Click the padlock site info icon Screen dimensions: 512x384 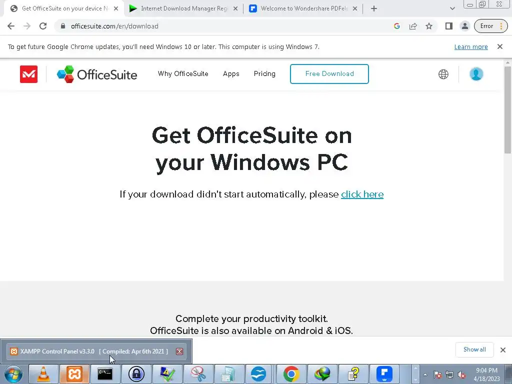coord(63,26)
